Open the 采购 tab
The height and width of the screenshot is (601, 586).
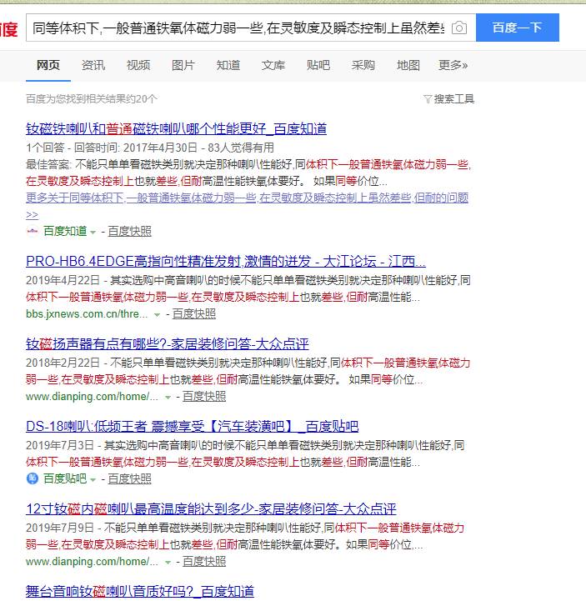pyautogui.click(x=363, y=65)
